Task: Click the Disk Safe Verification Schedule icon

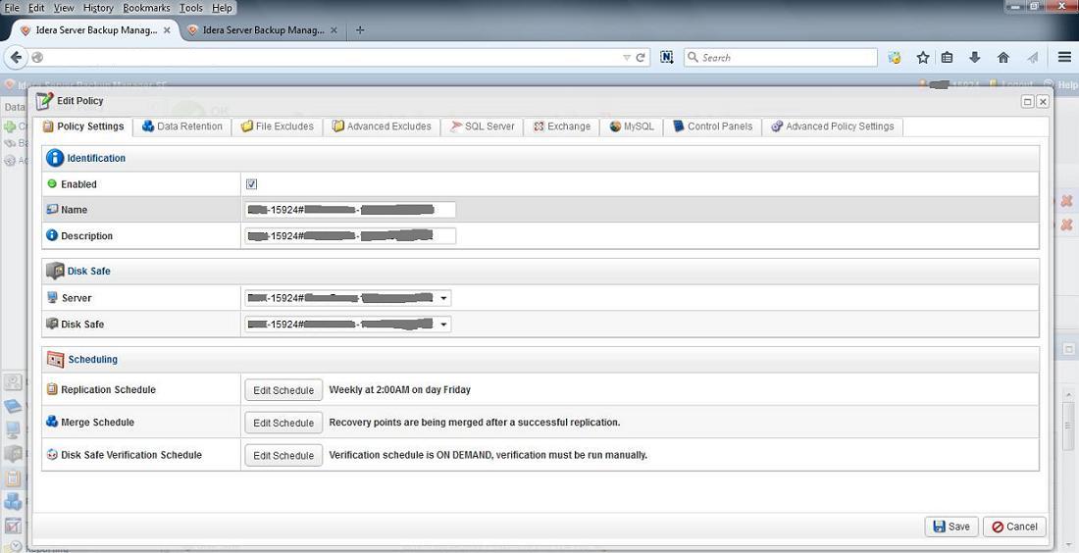Action: point(52,455)
